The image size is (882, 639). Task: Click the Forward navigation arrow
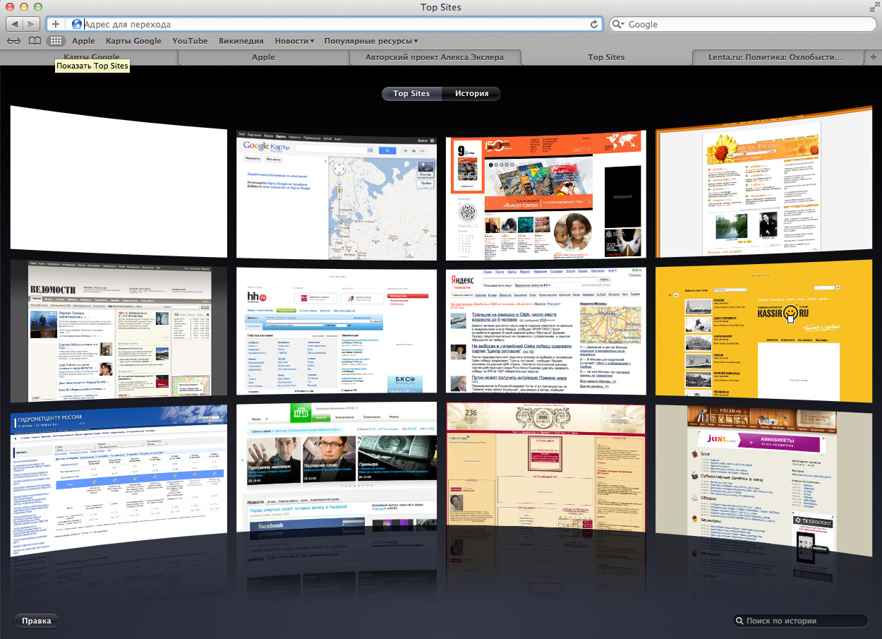coord(32,24)
